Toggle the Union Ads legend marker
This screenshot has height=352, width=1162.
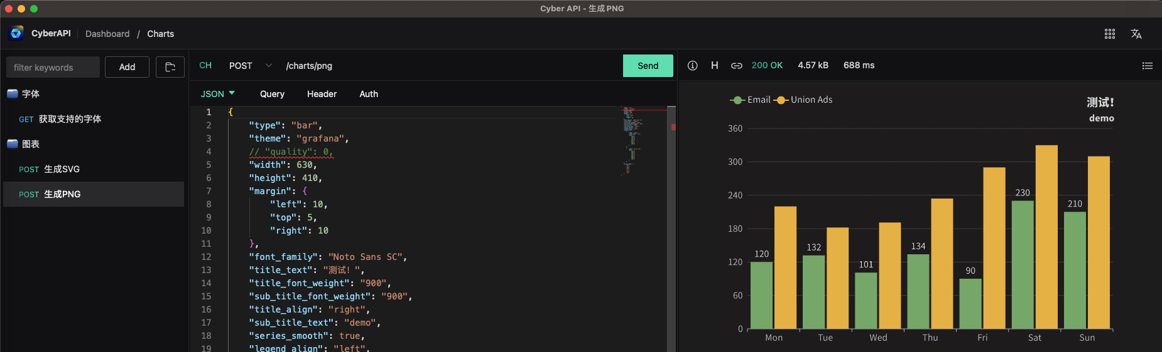781,100
